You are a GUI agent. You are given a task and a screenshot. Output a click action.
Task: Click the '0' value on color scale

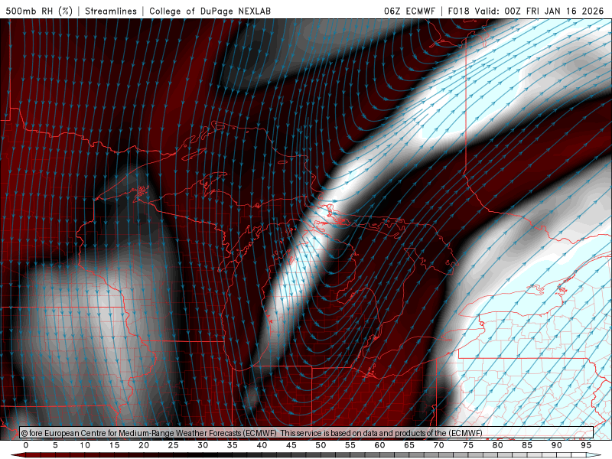(x=26, y=445)
